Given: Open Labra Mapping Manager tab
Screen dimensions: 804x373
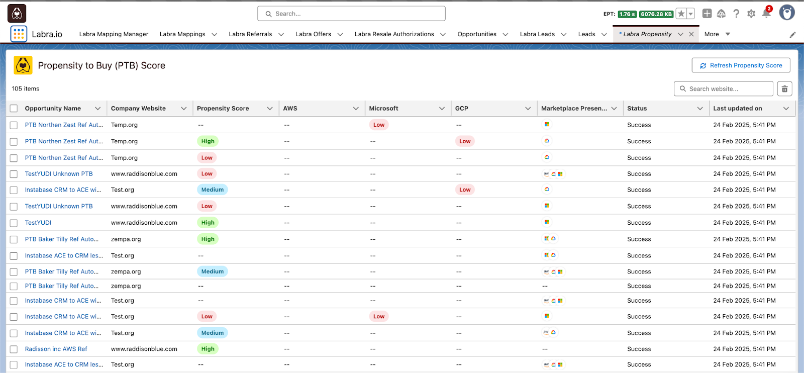Looking at the screenshot, I should pos(114,34).
